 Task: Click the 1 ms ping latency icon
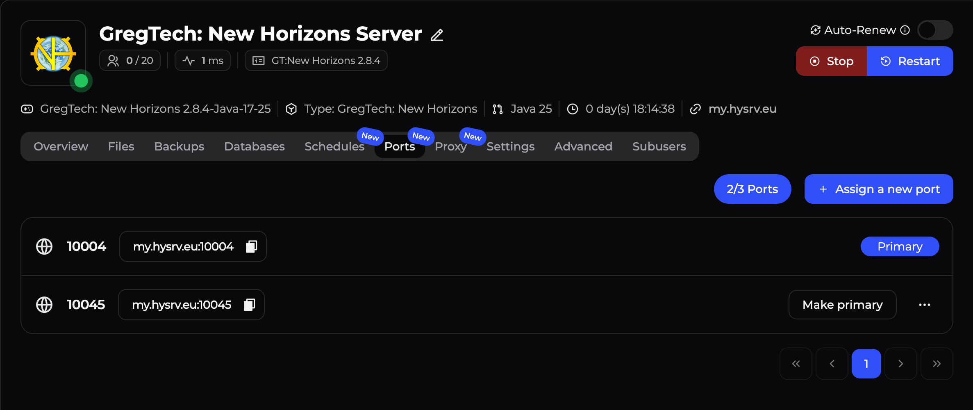point(189,60)
